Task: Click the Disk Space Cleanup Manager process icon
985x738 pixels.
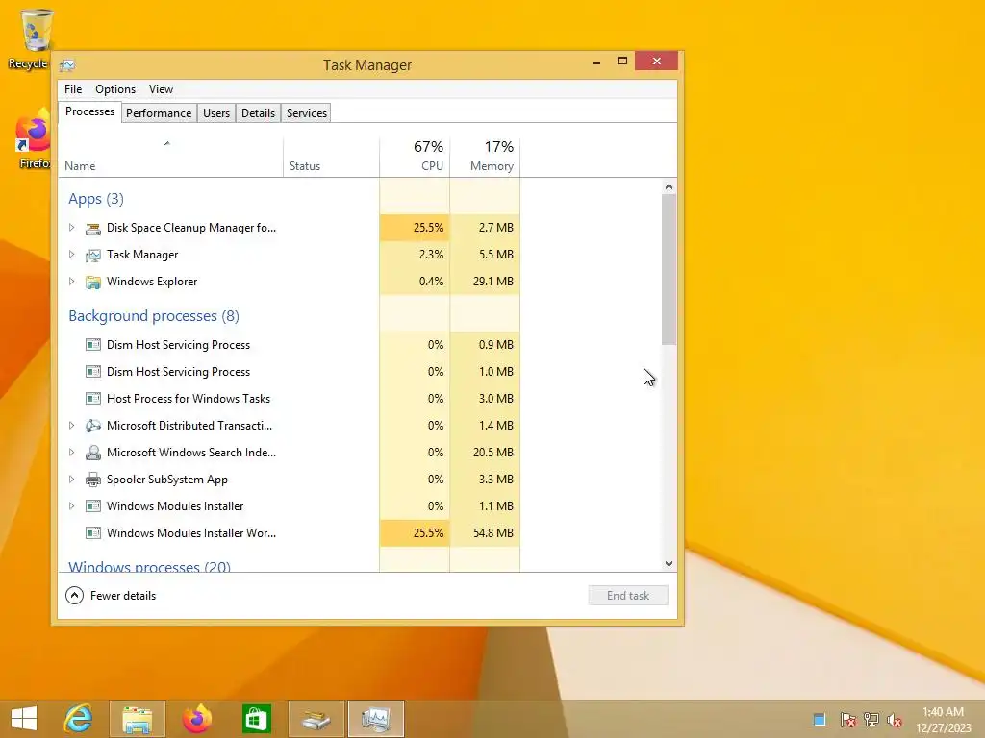Action: 93,228
